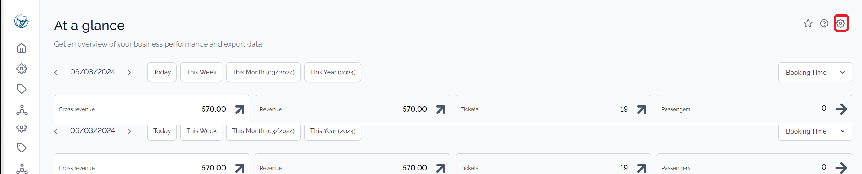Image resolution: width=862 pixels, height=174 pixels.
Task: Choose This Year (2024) range
Action: [333, 72]
